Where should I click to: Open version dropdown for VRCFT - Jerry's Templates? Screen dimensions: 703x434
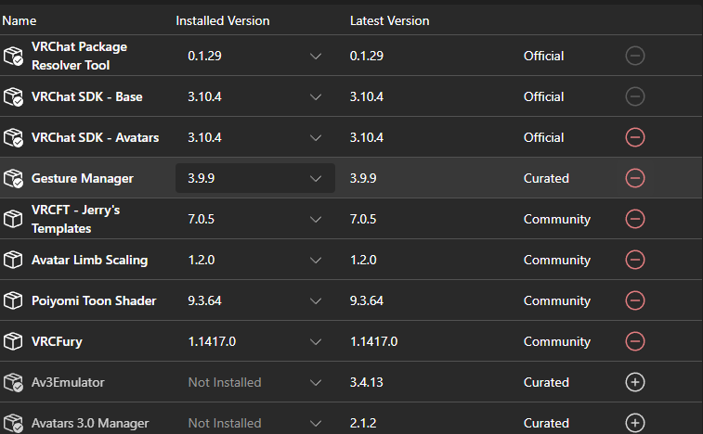coord(255,219)
